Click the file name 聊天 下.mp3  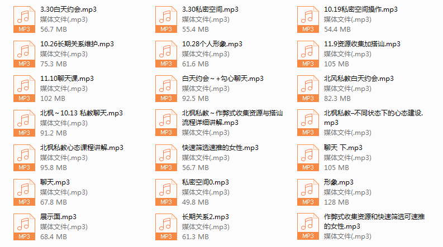(343, 148)
